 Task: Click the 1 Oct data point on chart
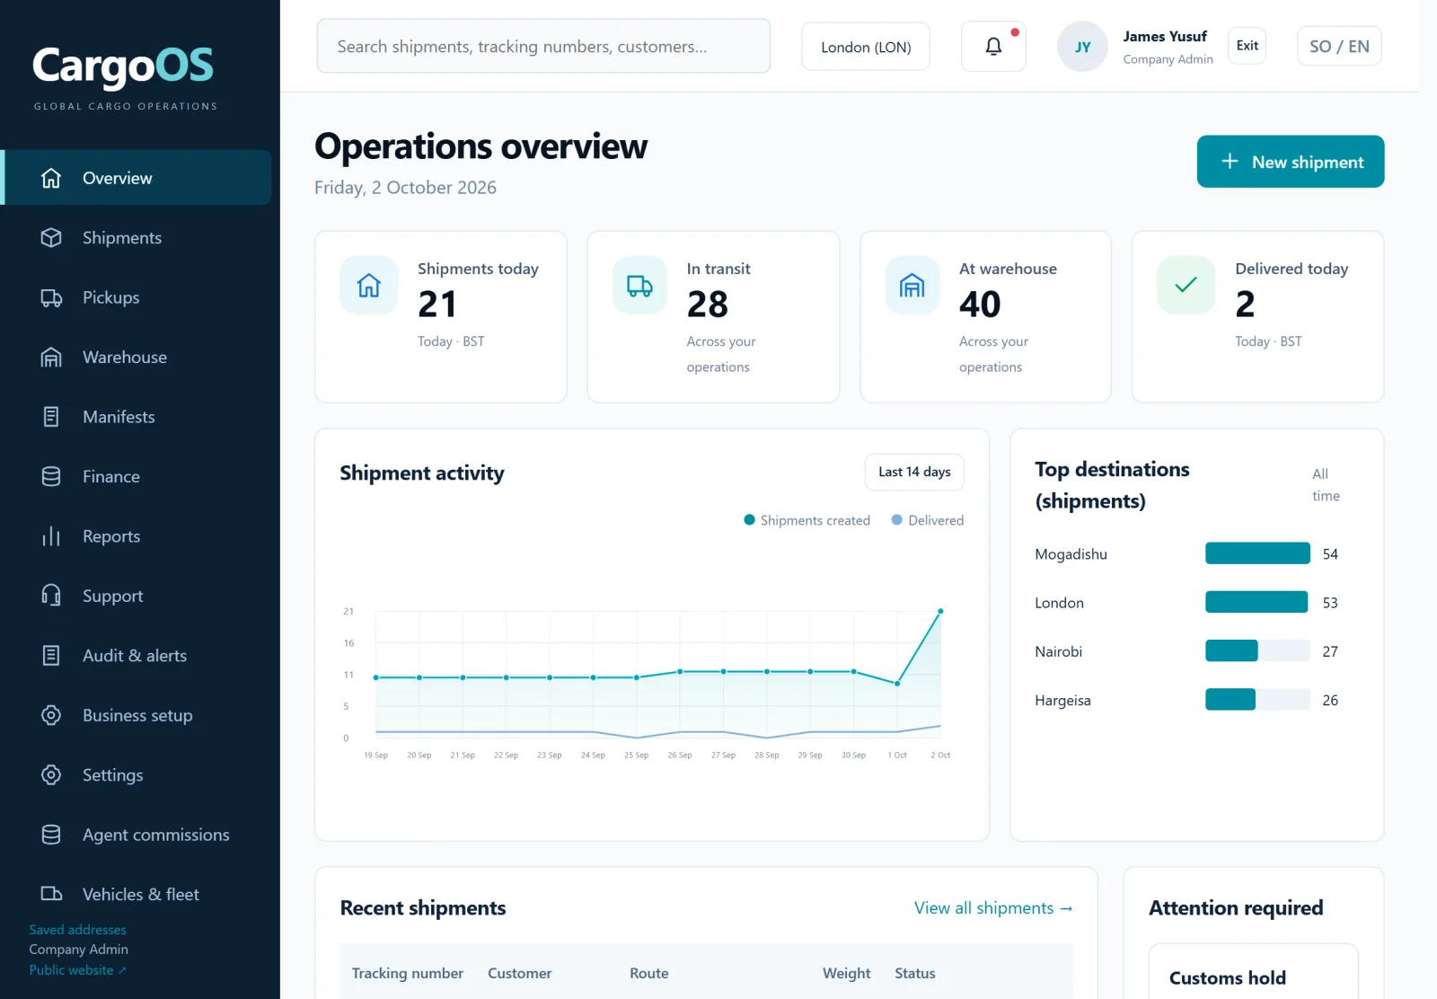[x=896, y=684]
